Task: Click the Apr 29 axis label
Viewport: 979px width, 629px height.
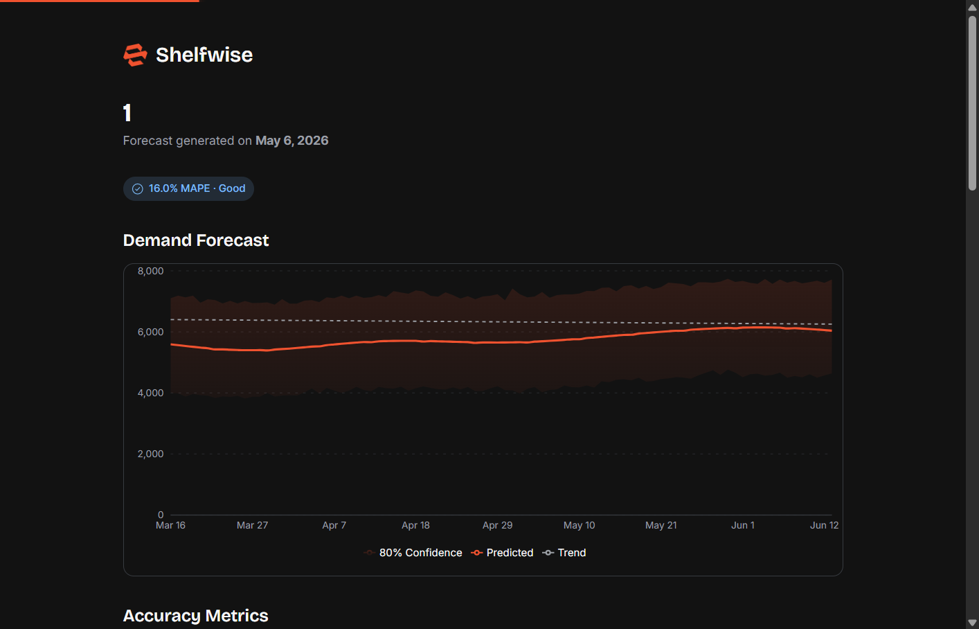Action: click(497, 525)
